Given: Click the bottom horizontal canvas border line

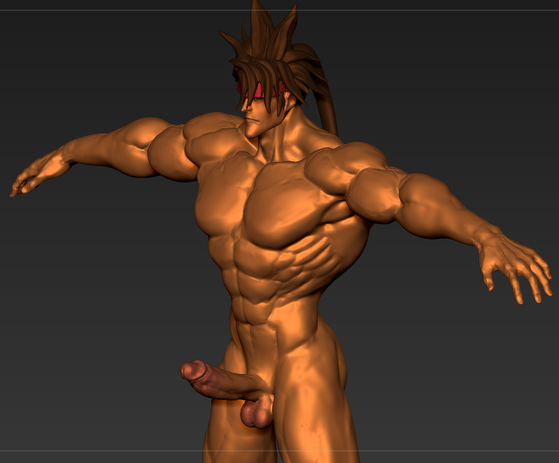Looking at the screenshot, I should [x=131, y=451].
